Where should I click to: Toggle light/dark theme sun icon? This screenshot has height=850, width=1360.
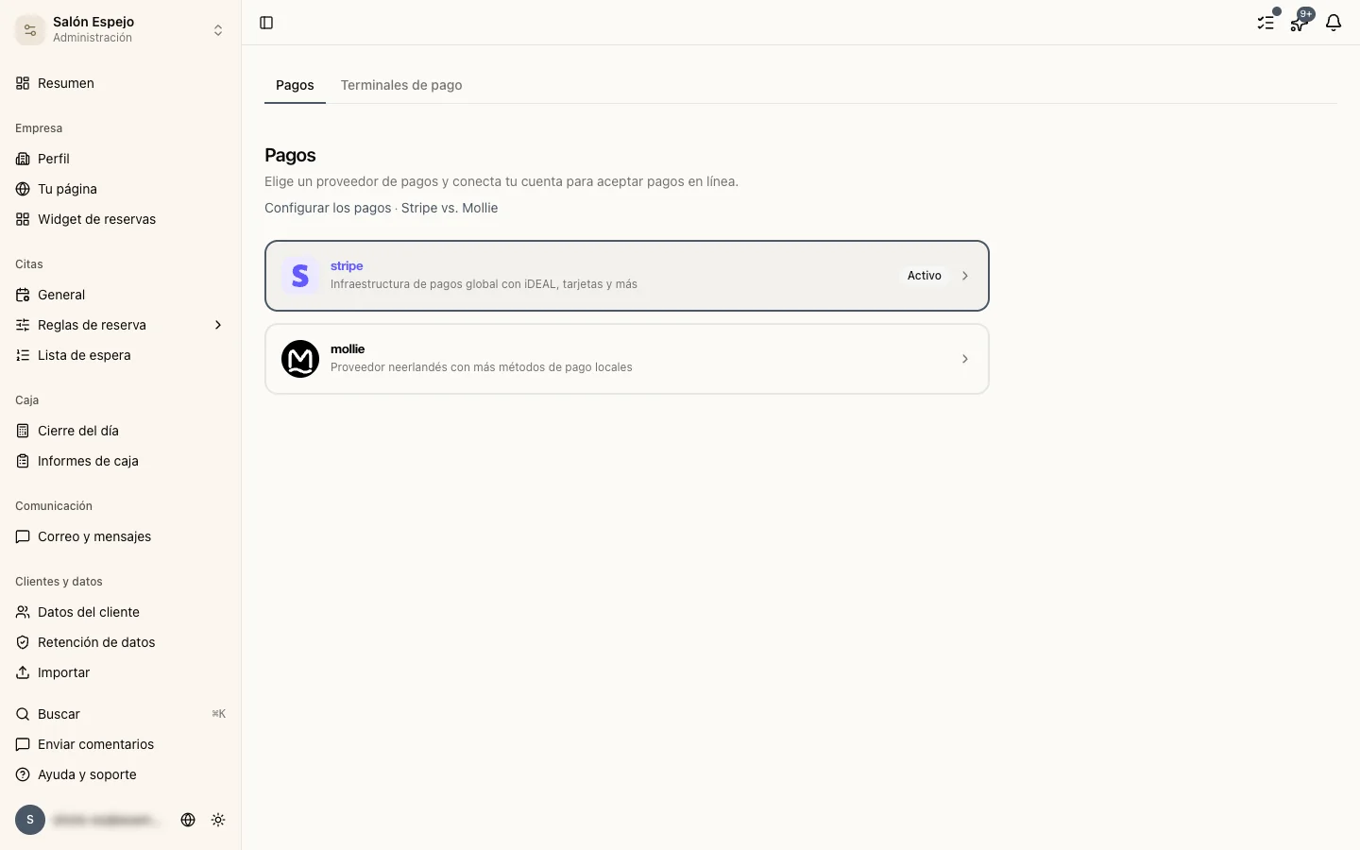218,820
